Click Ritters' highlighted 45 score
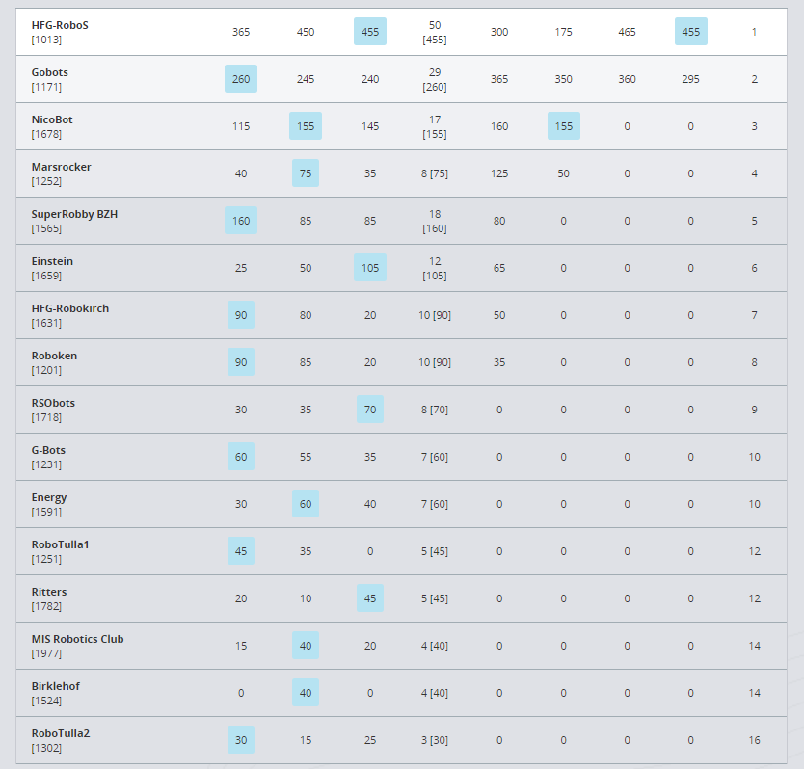The width and height of the screenshot is (804, 769). point(370,598)
